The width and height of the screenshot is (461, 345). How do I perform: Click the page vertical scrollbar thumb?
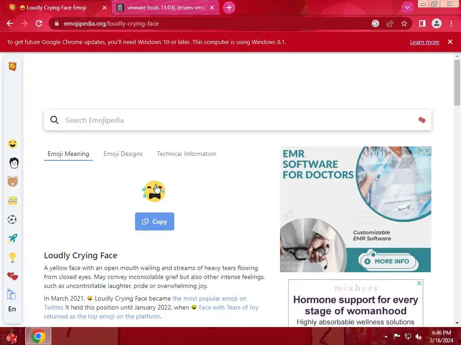(457, 82)
